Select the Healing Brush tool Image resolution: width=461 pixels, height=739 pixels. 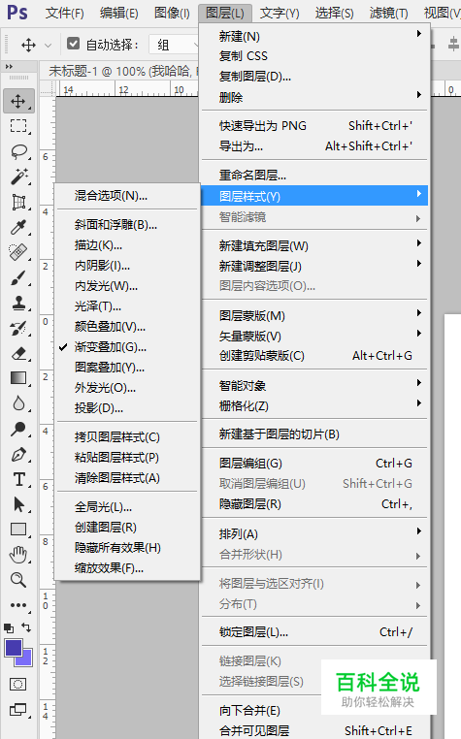tap(18, 252)
